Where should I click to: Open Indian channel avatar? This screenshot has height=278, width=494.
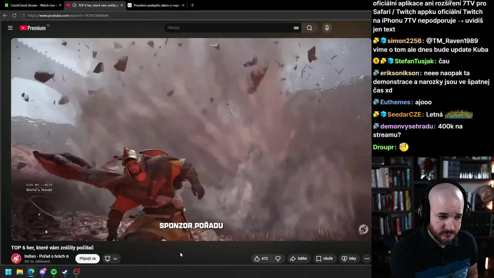[x=16, y=259]
